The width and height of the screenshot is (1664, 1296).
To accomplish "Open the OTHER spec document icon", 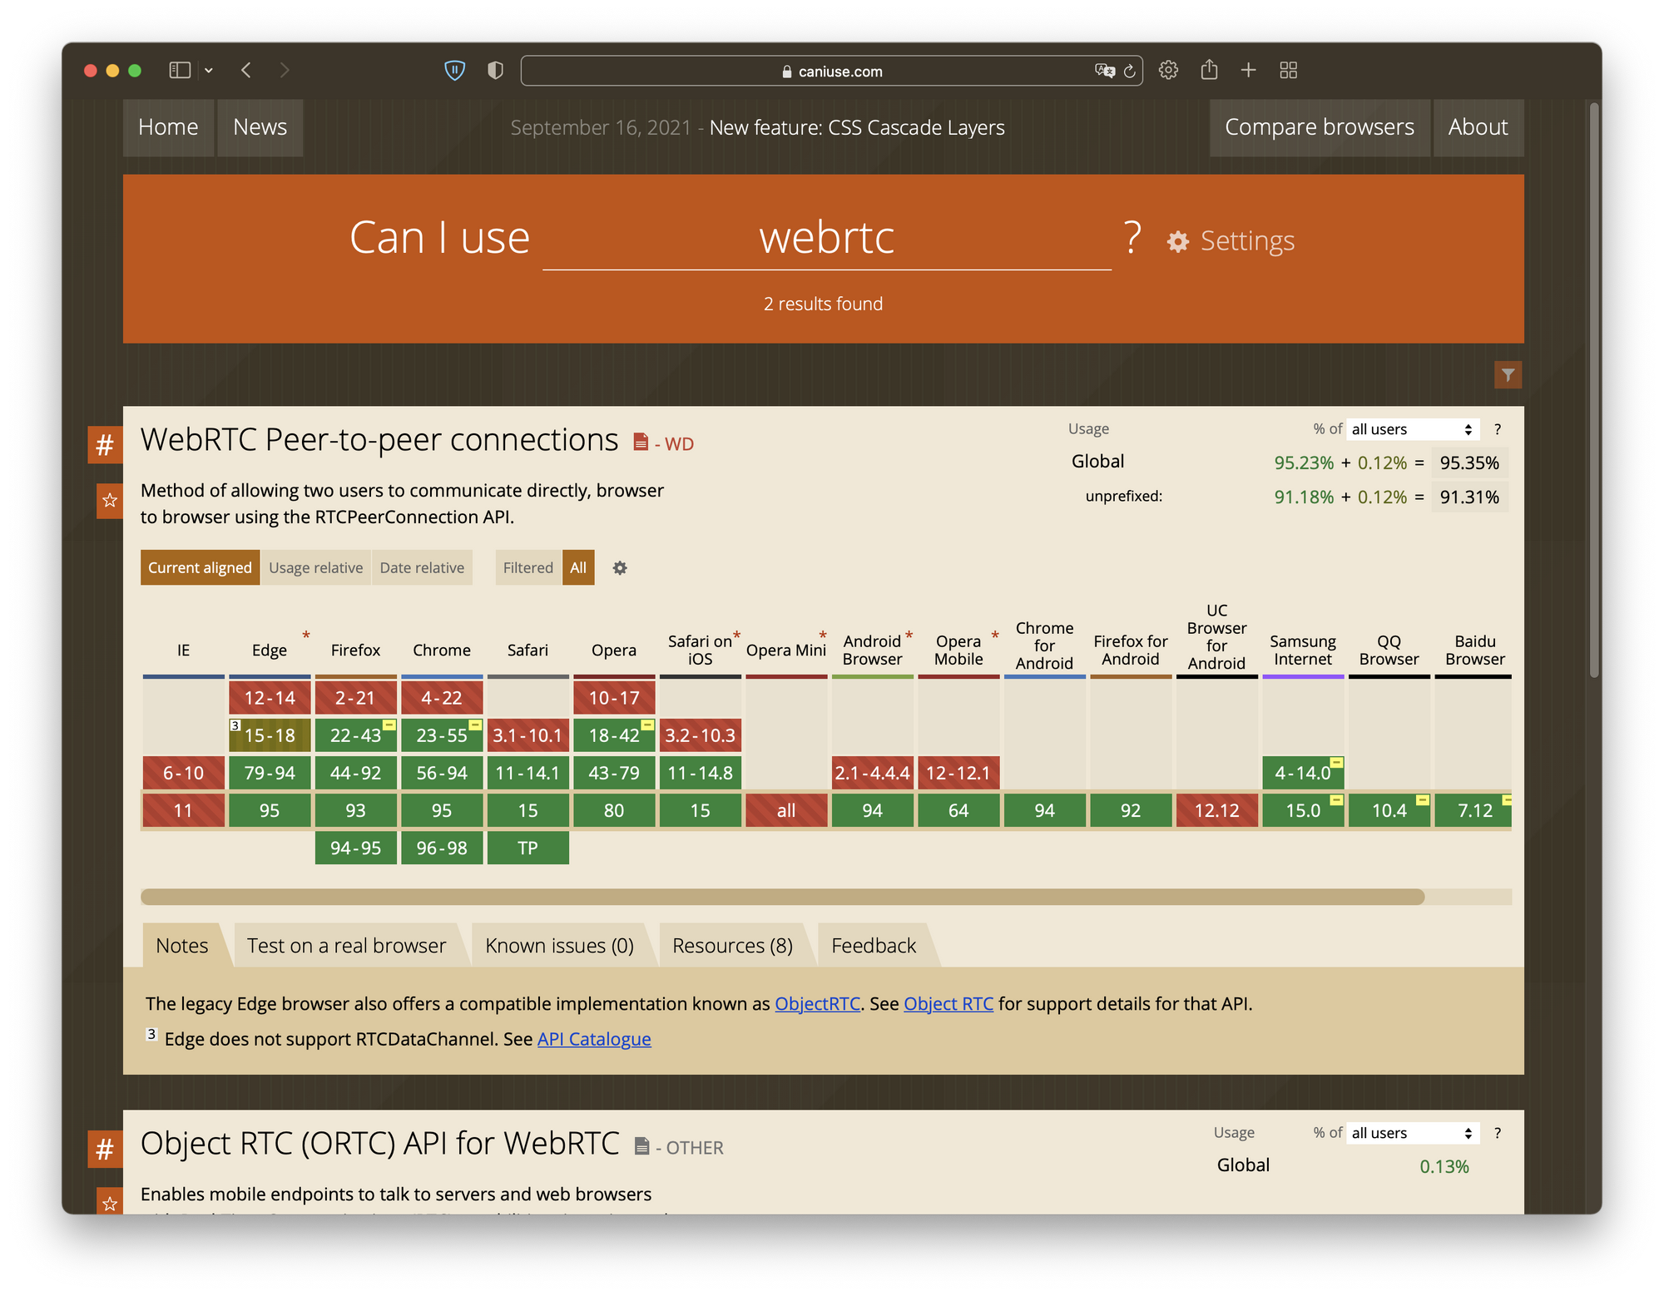I will 641,1146.
